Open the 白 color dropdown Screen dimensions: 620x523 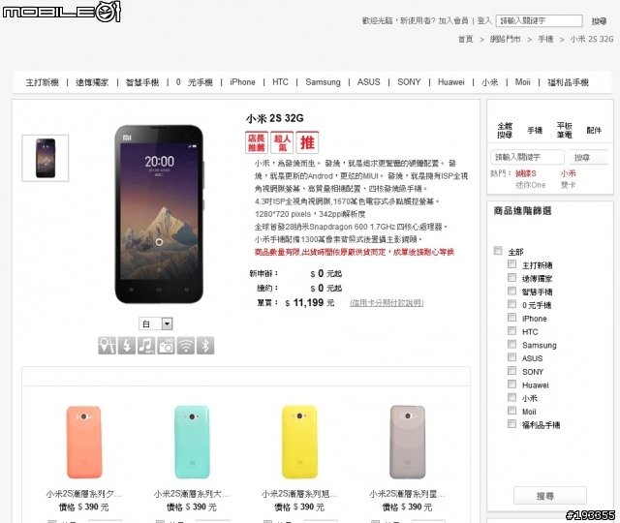(156, 323)
